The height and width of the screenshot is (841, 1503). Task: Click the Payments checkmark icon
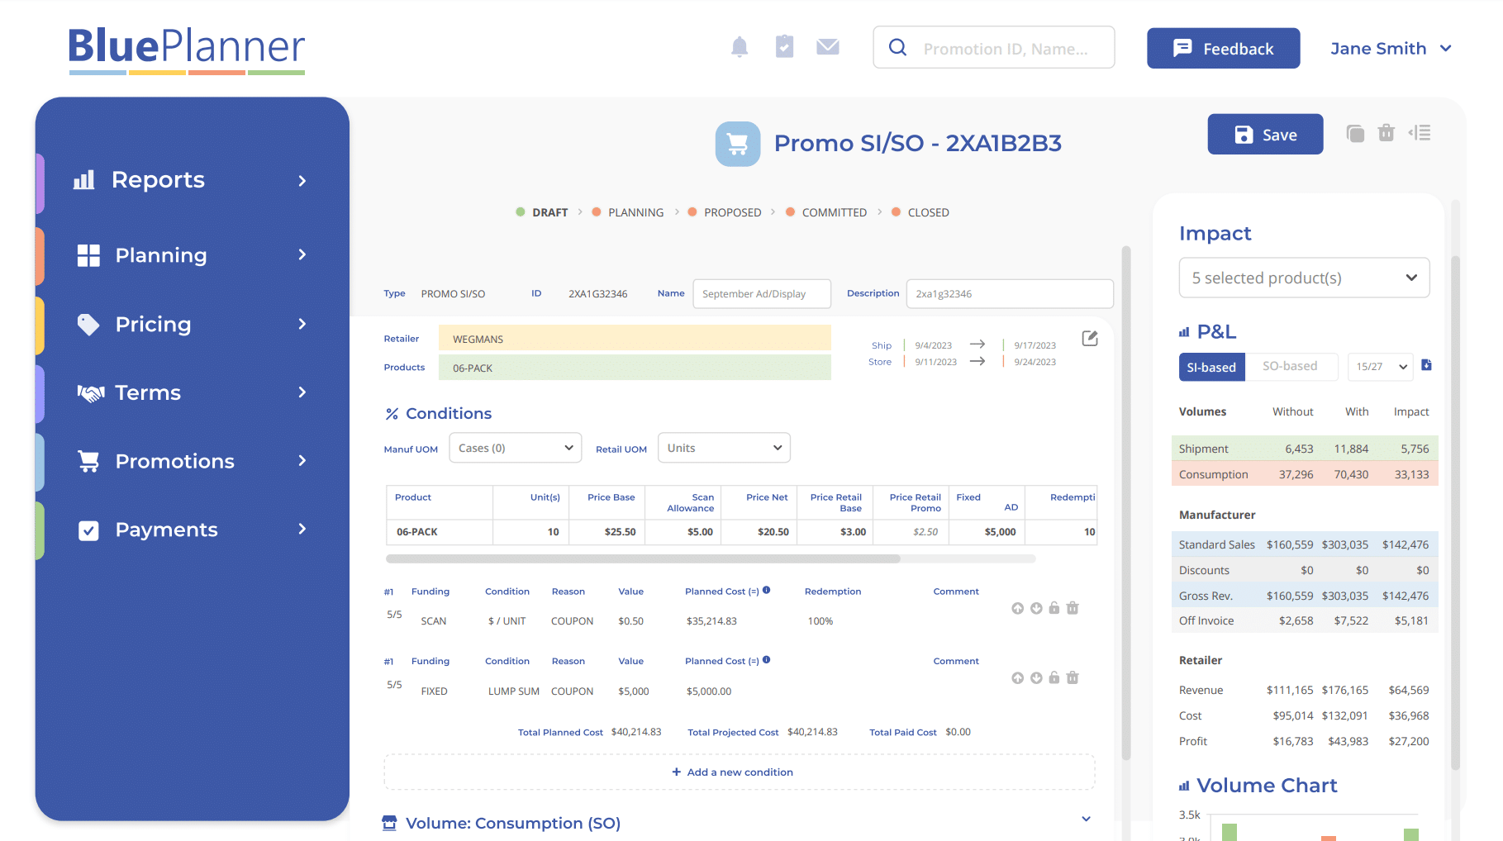tap(88, 530)
